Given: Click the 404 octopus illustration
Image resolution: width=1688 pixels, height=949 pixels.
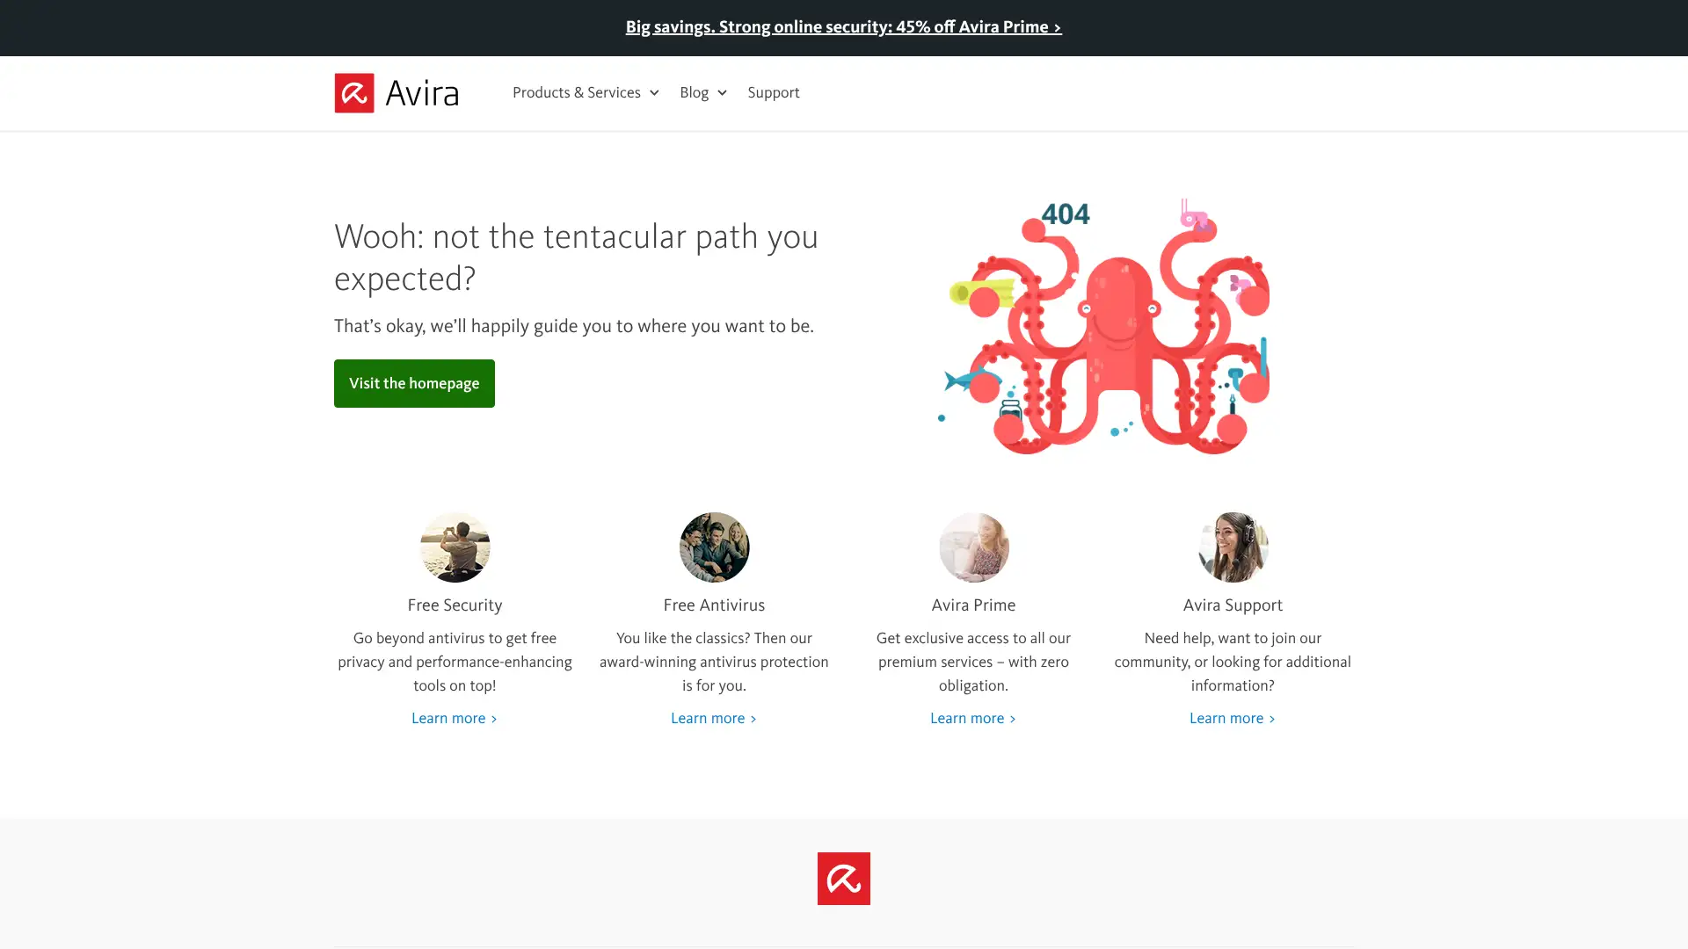Looking at the screenshot, I should point(1103,326).
